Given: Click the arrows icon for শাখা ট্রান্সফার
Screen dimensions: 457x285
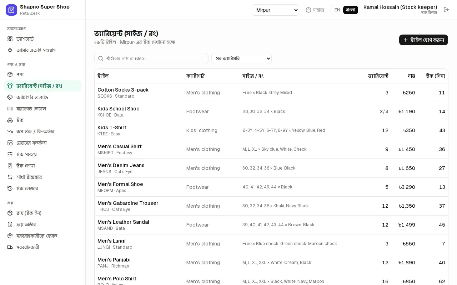Looking at the screenshot, I should (x=10, y=177).
